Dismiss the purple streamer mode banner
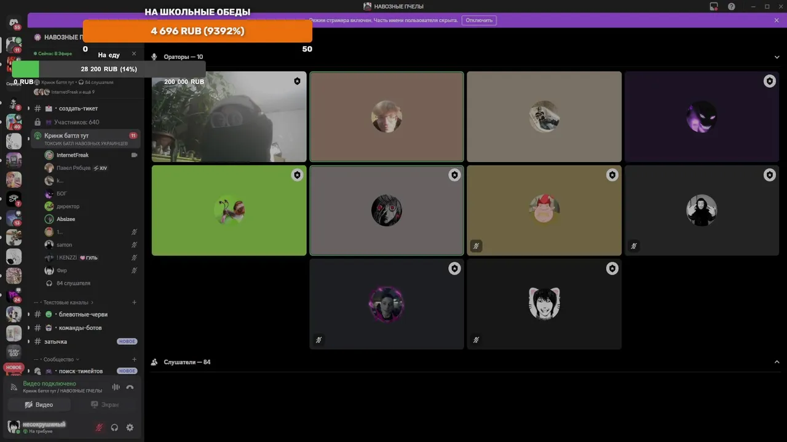Screen dimensions: 787x442 [x=777, y=20]
